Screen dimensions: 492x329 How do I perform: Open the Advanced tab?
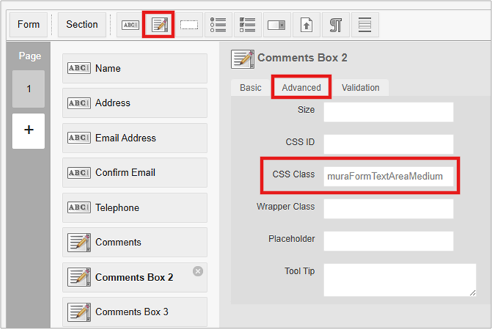click(301, 88)
